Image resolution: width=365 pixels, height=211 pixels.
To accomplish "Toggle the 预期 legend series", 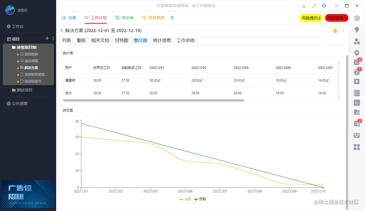I will pyautogui.click(x=200, y=199).
